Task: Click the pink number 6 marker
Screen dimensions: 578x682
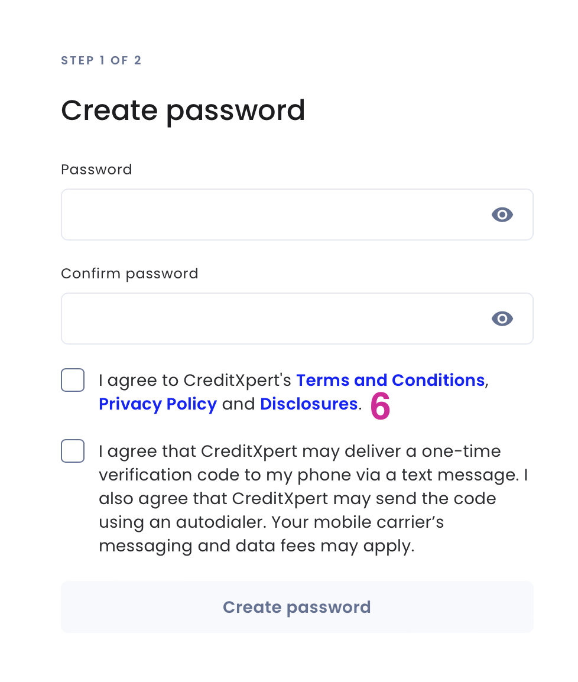Action: 380,406
